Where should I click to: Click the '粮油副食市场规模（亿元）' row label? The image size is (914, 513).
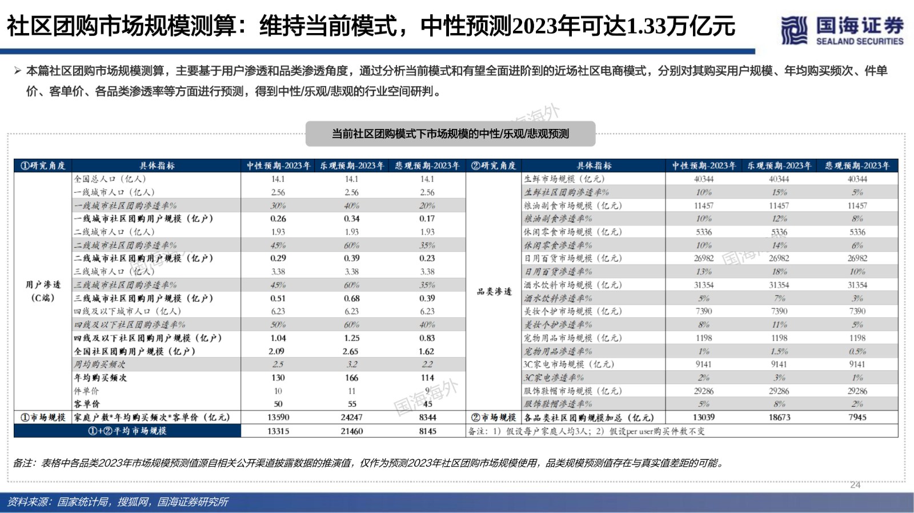click(x=573, y=205)
